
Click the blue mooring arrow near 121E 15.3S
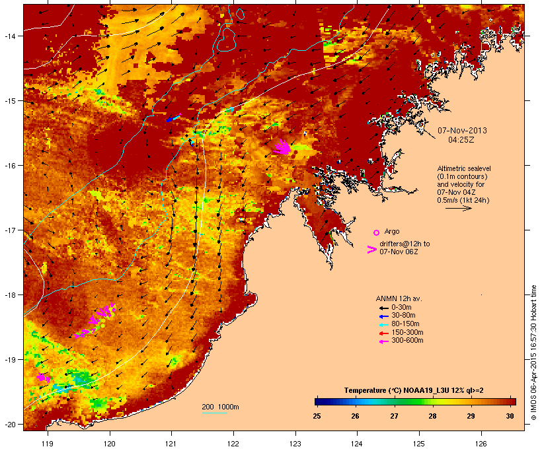[174, 118]
